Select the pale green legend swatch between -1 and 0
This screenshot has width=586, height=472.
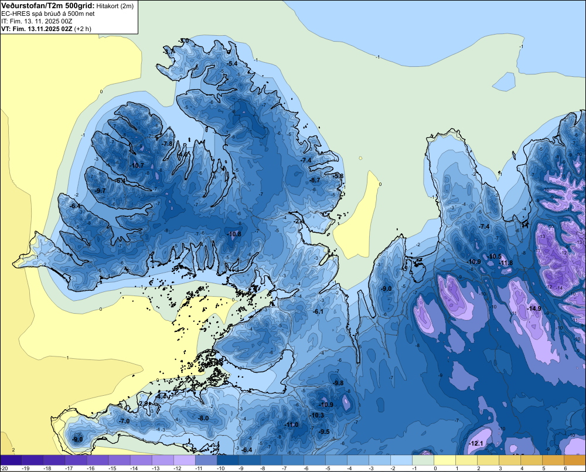click(x=423, y=460)
